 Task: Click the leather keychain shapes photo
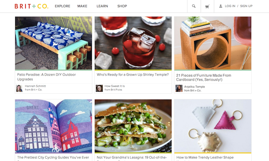click(x=213, y=126)
